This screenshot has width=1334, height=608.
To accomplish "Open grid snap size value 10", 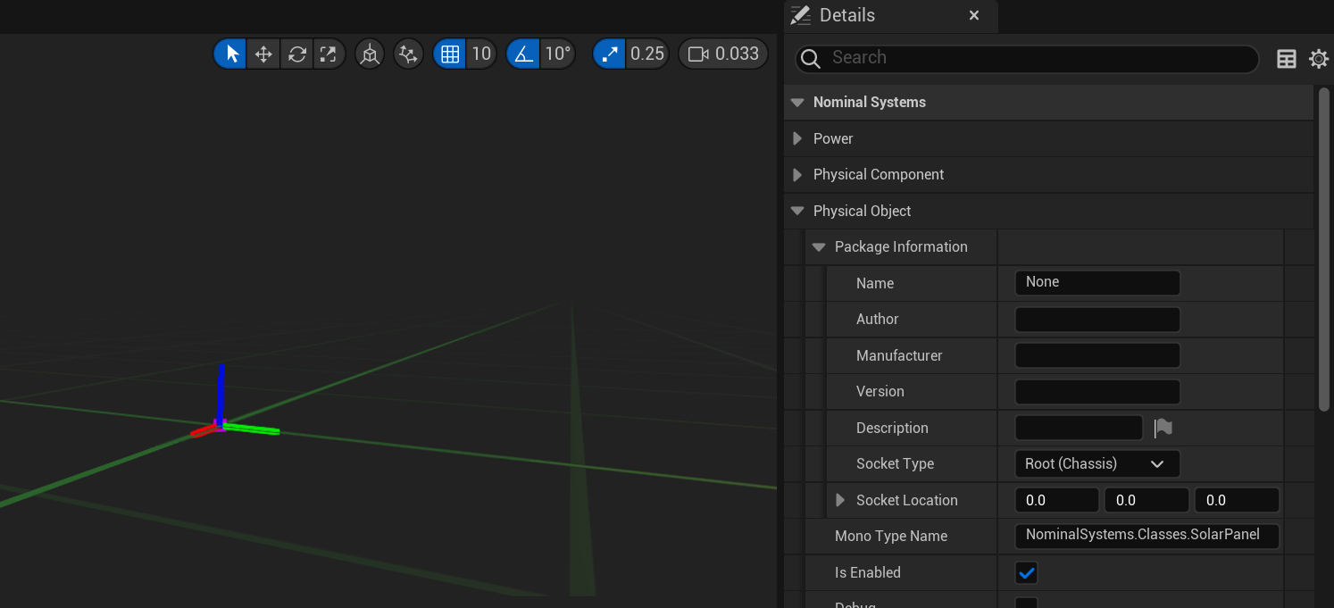I will [481, 54].
